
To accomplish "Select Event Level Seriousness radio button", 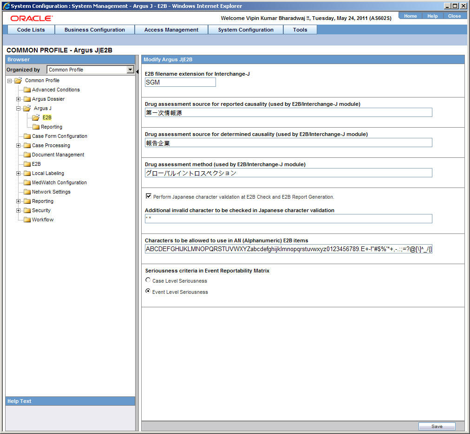I will 148,291.
